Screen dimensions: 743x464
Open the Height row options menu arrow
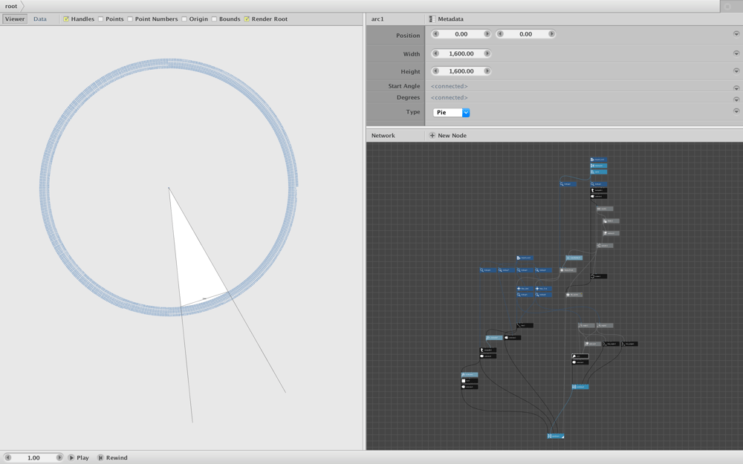tap(736, 71)
